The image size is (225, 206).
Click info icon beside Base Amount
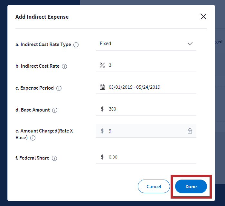(x=55, y=110)
